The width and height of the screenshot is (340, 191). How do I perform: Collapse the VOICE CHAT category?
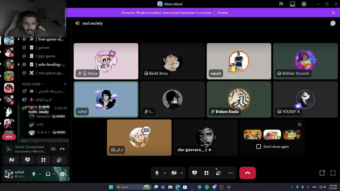pyautogui.click(x=33, y=84)
